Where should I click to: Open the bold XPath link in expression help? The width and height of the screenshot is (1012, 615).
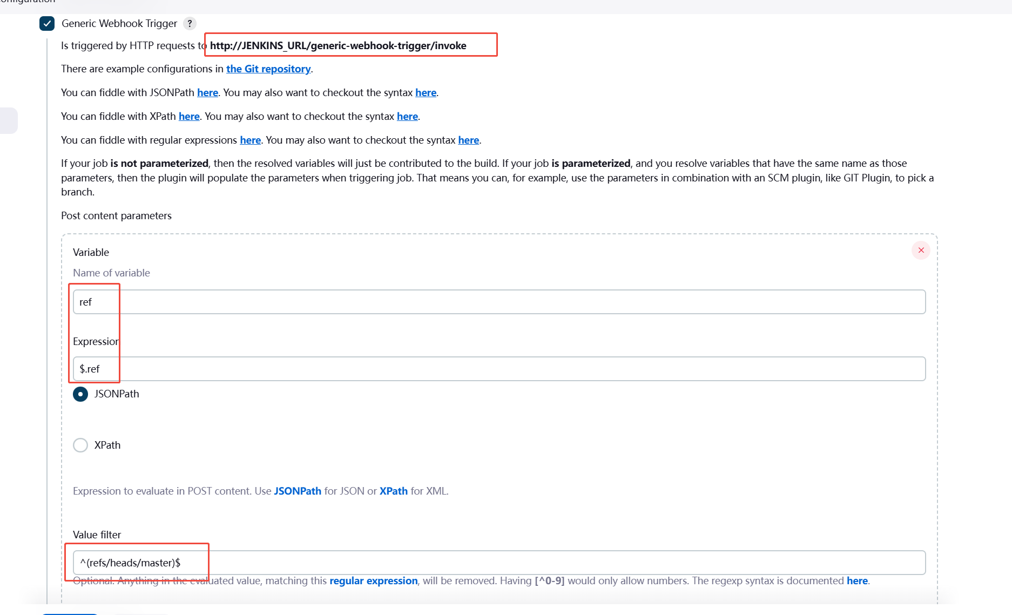394,491
